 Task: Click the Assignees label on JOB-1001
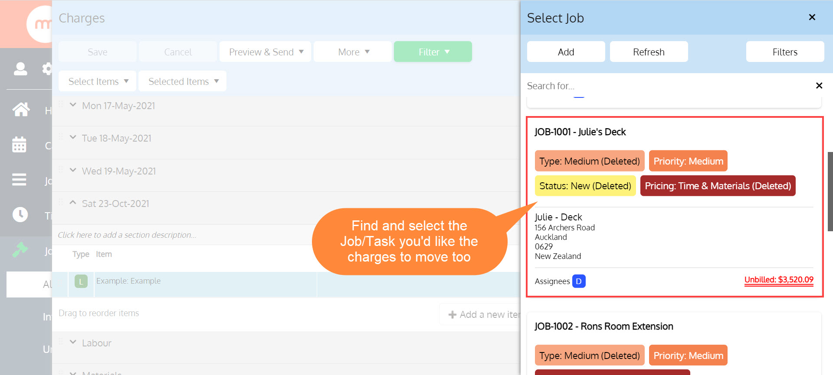[x=552, y=281]
